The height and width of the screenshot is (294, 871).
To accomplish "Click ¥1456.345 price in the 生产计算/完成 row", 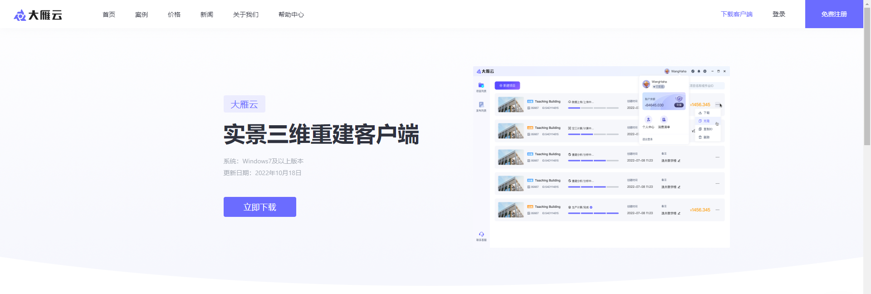I will point(700,210).
